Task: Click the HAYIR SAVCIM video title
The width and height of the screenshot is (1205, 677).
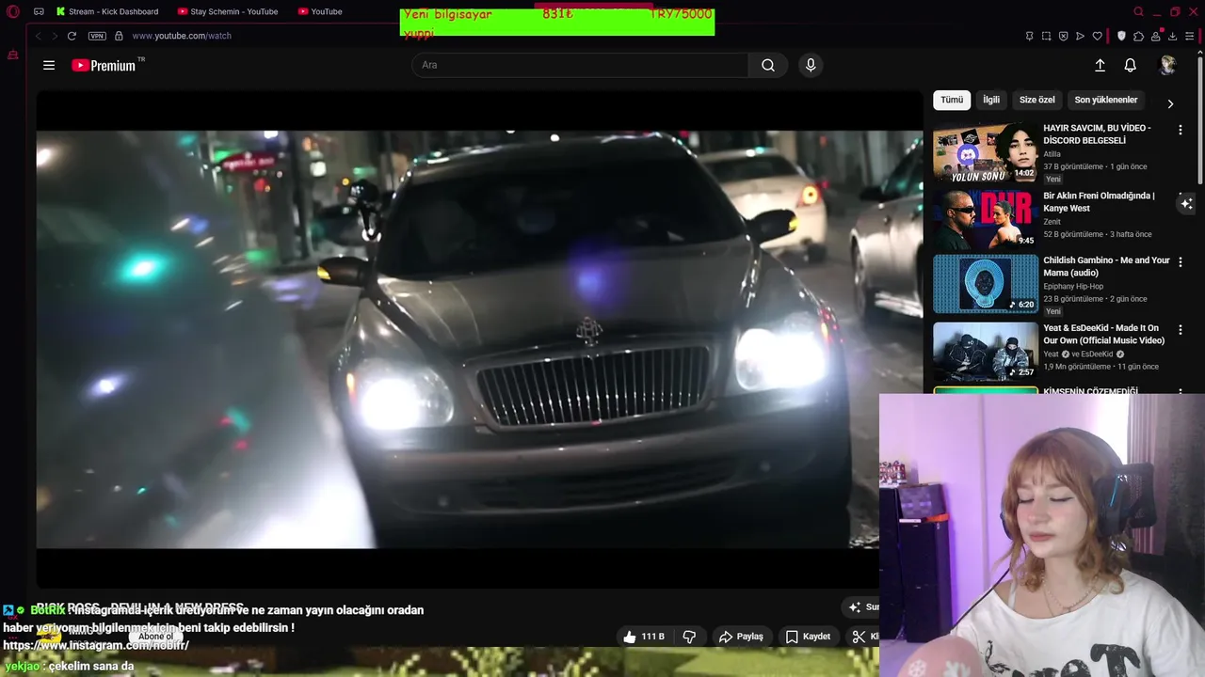Action: click(x=1097, y=134)
